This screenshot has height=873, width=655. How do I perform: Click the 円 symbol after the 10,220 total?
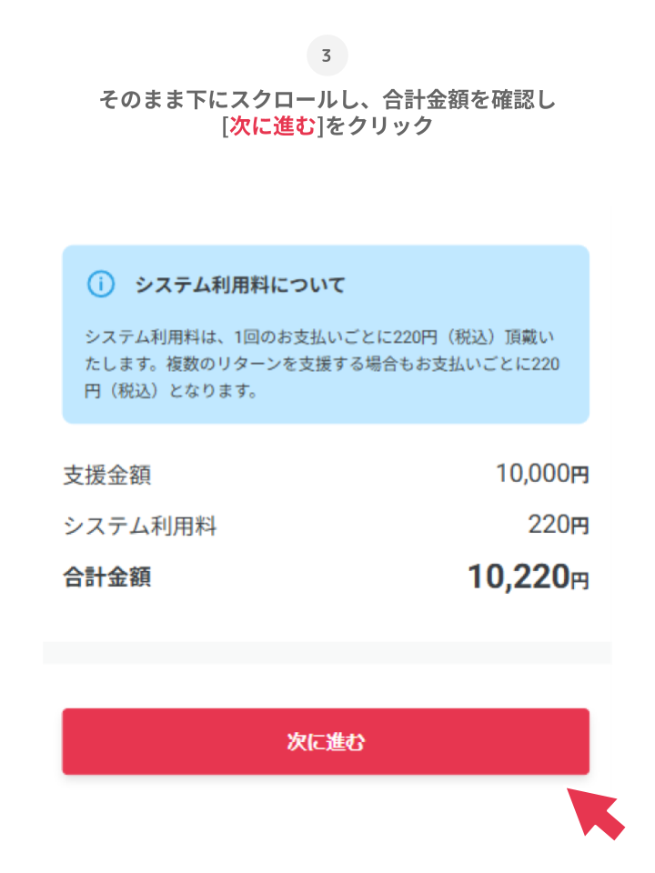579,579
